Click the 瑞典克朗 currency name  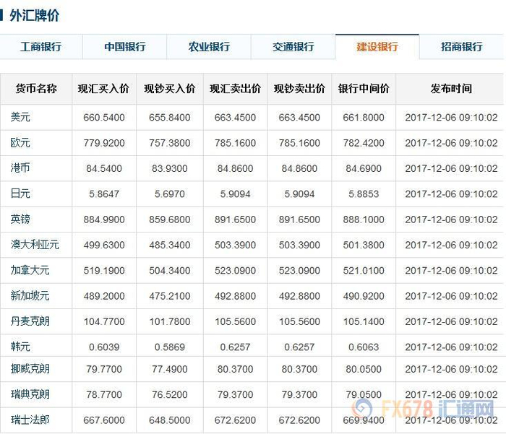30,394
